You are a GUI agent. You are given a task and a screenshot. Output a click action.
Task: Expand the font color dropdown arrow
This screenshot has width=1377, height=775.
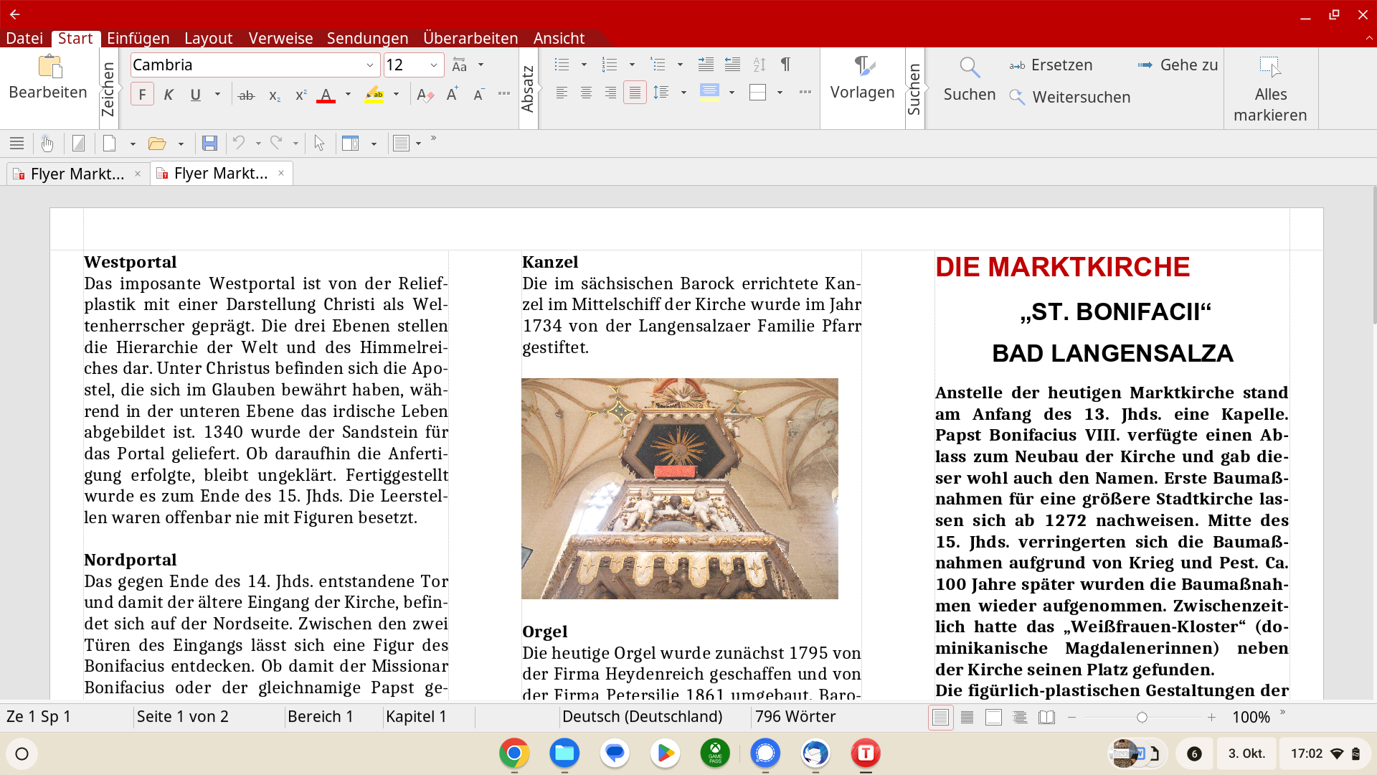(349, 94)
